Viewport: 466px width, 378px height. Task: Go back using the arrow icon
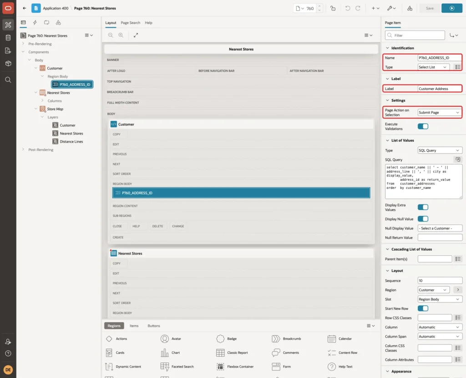pyautogui.click(x=25, y=8)
